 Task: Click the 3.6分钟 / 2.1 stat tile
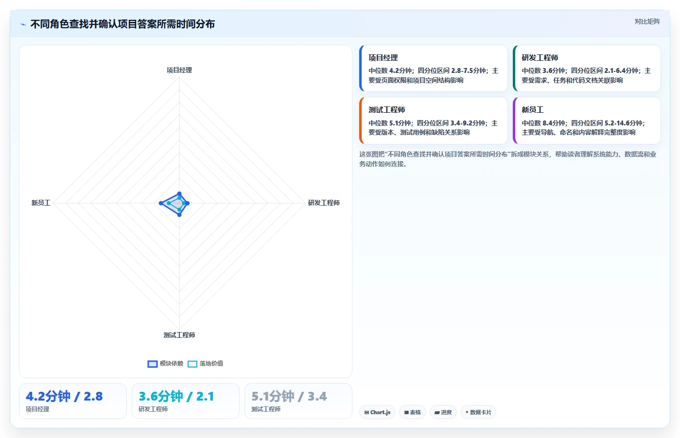186,401
